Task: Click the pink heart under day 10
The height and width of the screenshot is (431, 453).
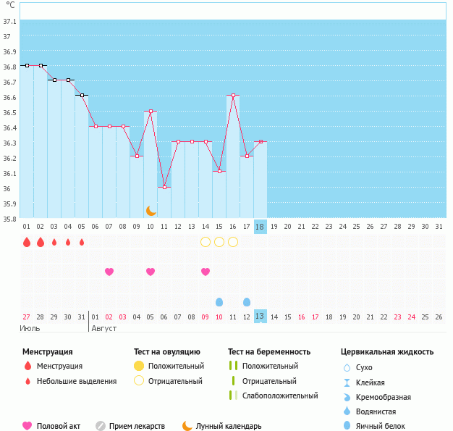Action: pos(151,272)
